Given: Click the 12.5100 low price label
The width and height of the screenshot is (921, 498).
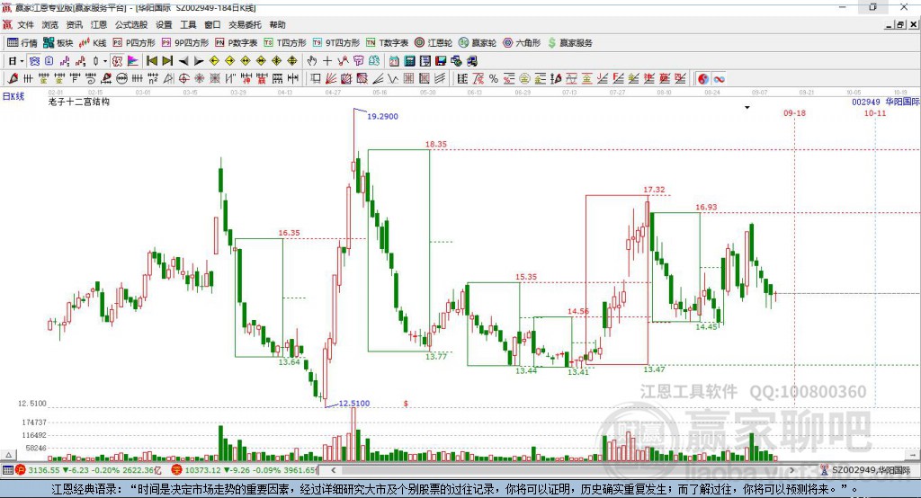Looking at the screenshot, I should coord(354,403).
